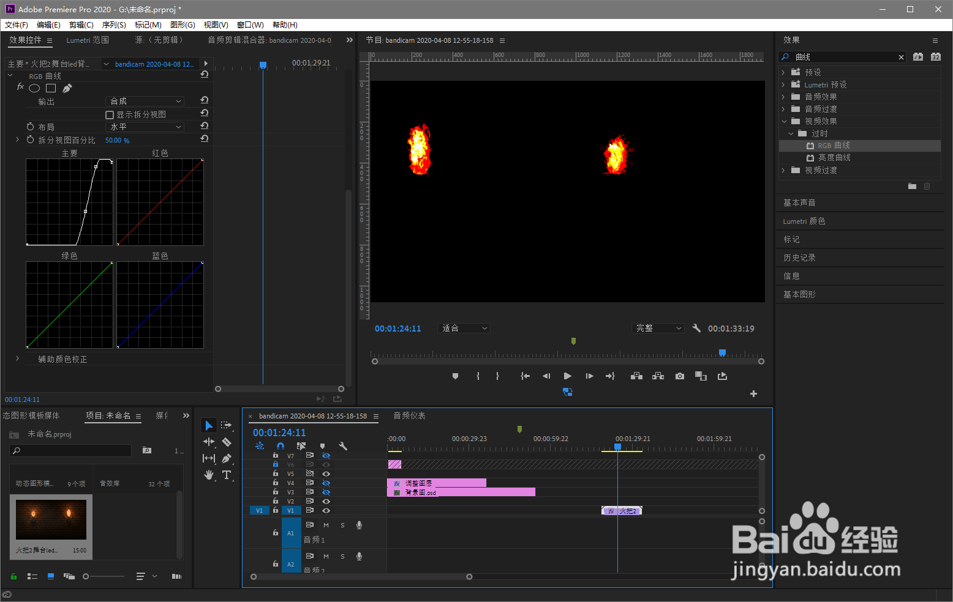Switch project panel to icon view
Screen dimensions: 953x602
51,576
